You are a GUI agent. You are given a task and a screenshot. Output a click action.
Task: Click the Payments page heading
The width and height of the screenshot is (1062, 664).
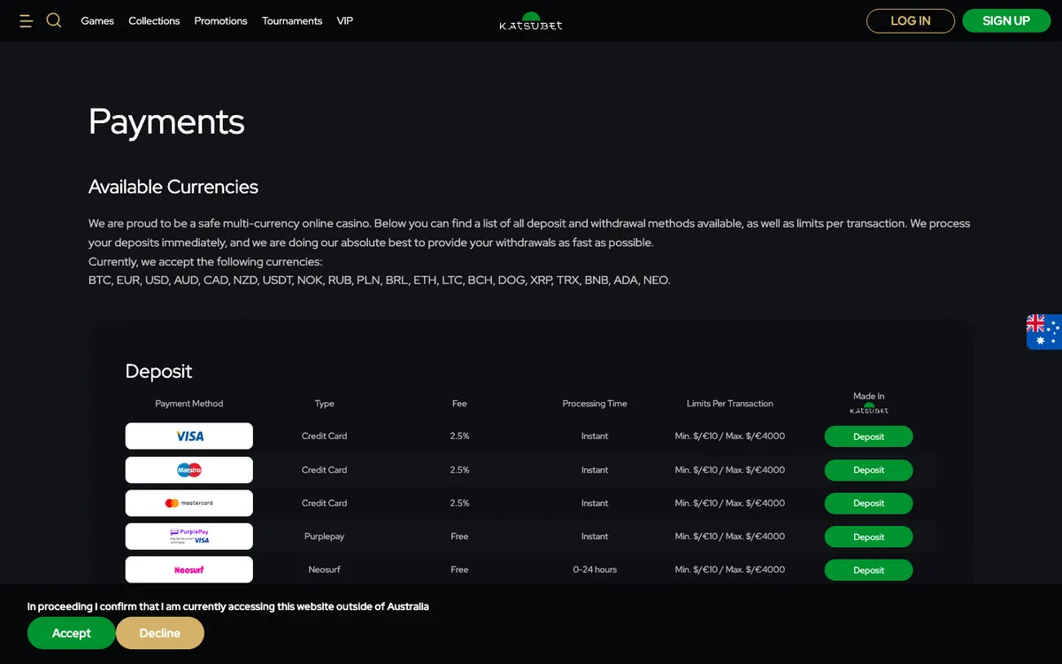[166, 121]
